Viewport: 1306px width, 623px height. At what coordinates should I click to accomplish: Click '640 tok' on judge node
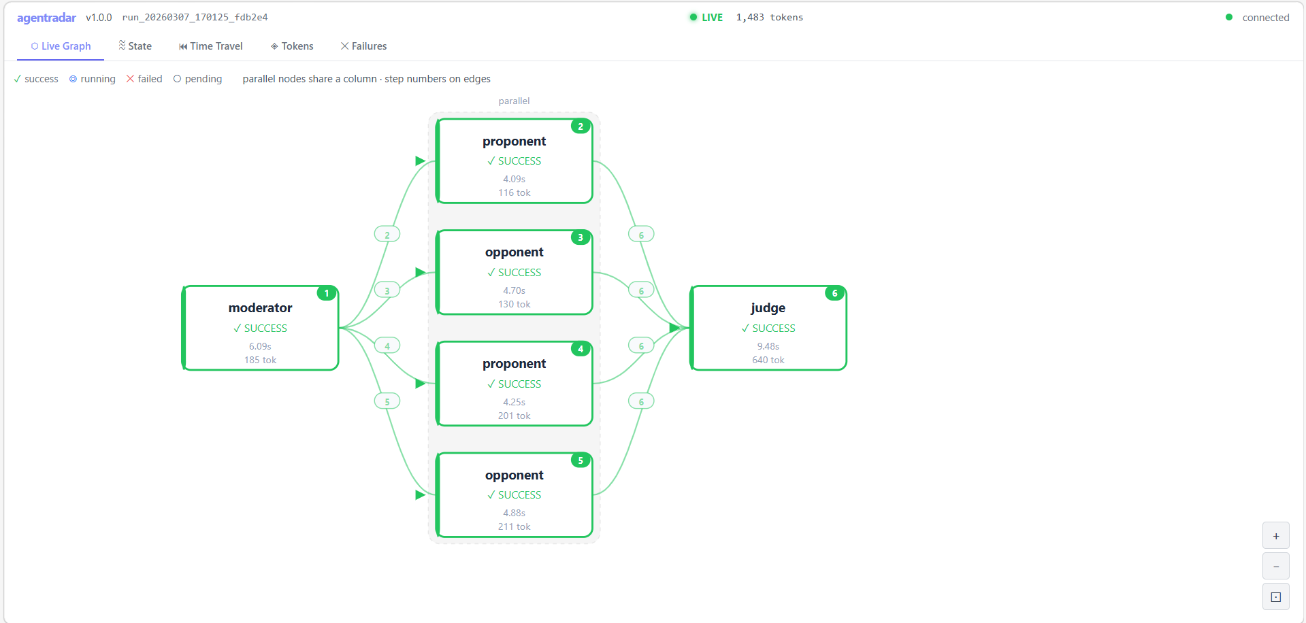768,360
